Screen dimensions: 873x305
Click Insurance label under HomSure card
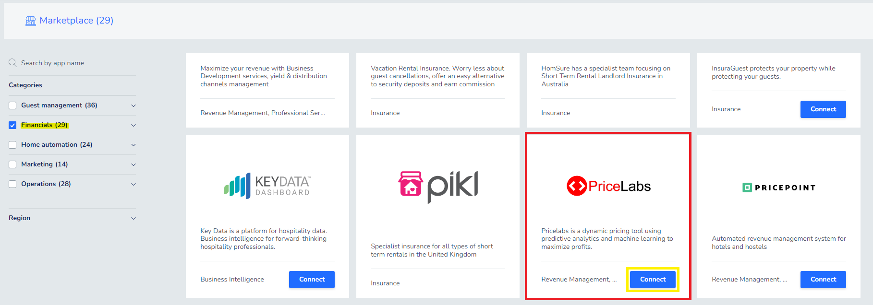click(x=556, y=113)
